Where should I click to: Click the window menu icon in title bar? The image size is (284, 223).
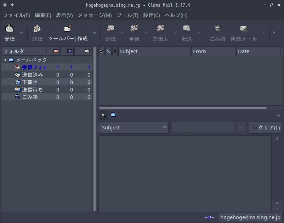(5, 5)
